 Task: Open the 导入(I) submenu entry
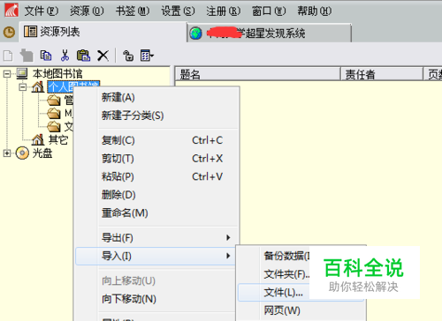point(156,256)
